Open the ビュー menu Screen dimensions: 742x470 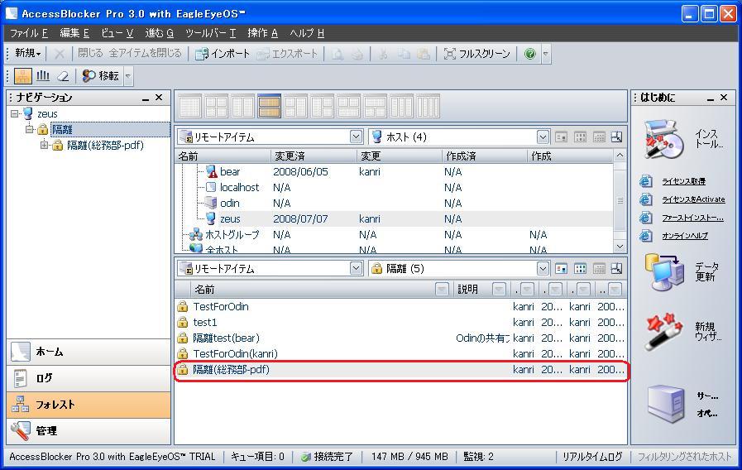[117, 33]
